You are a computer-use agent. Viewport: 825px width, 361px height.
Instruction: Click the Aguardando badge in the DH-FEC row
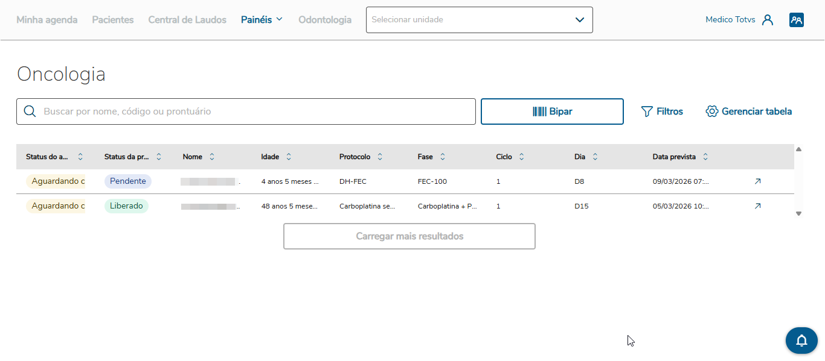56,181
